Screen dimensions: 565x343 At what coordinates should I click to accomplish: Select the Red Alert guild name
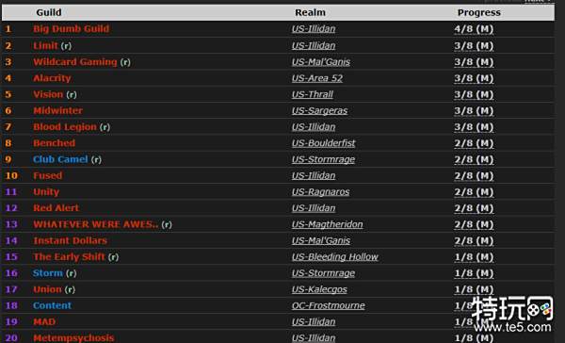(x=56, y=207)
